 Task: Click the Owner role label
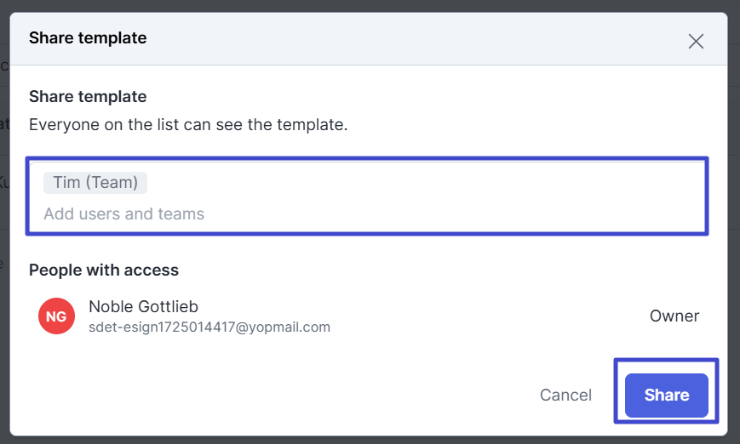point(674,316)
